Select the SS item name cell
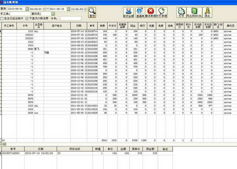The image size is (237, 169). 75,153
